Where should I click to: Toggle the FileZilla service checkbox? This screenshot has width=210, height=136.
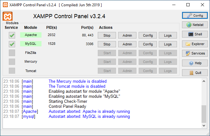12,53
